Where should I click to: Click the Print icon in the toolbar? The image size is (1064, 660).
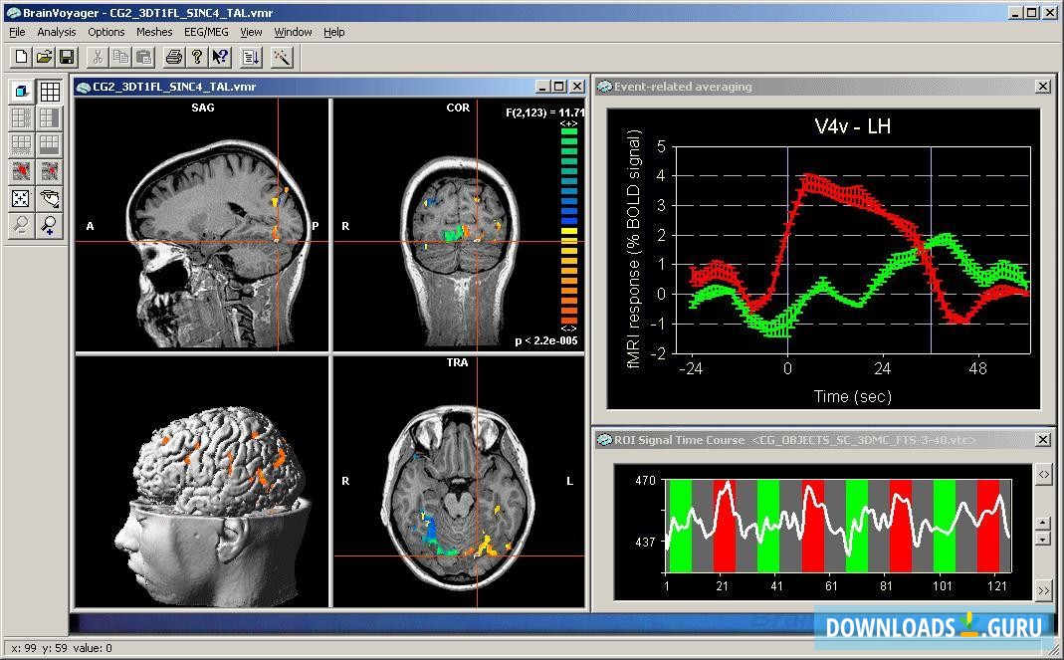[x=174, y=58]
